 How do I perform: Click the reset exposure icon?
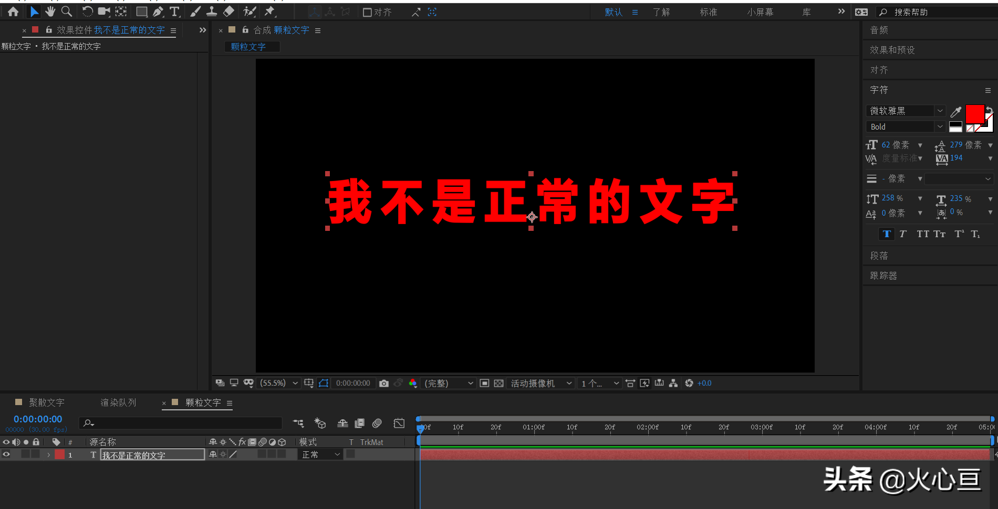tap(689, 384)
